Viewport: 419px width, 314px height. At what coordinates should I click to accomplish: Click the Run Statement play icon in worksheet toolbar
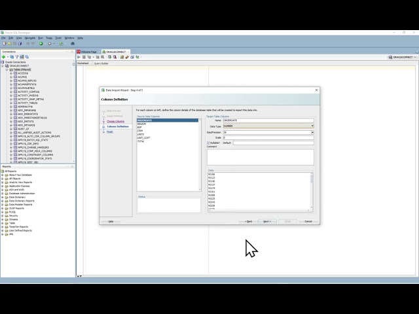pos(79,57)
